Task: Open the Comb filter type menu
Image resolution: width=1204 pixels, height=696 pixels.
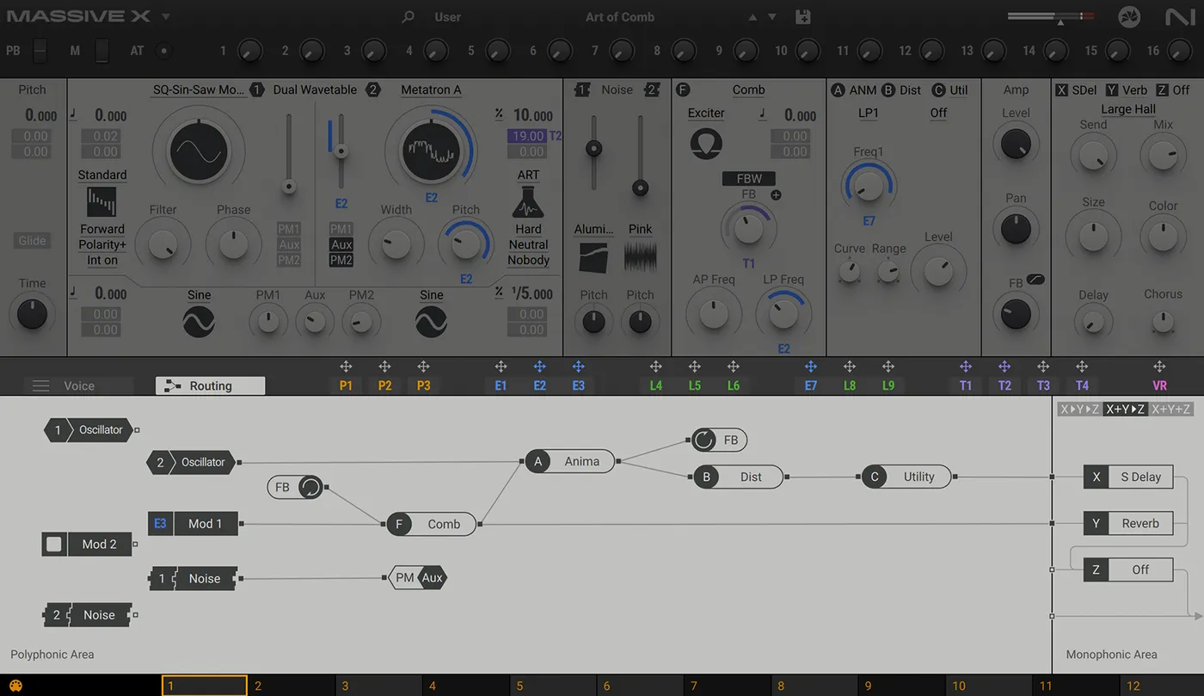Action: tap(748, 89)
